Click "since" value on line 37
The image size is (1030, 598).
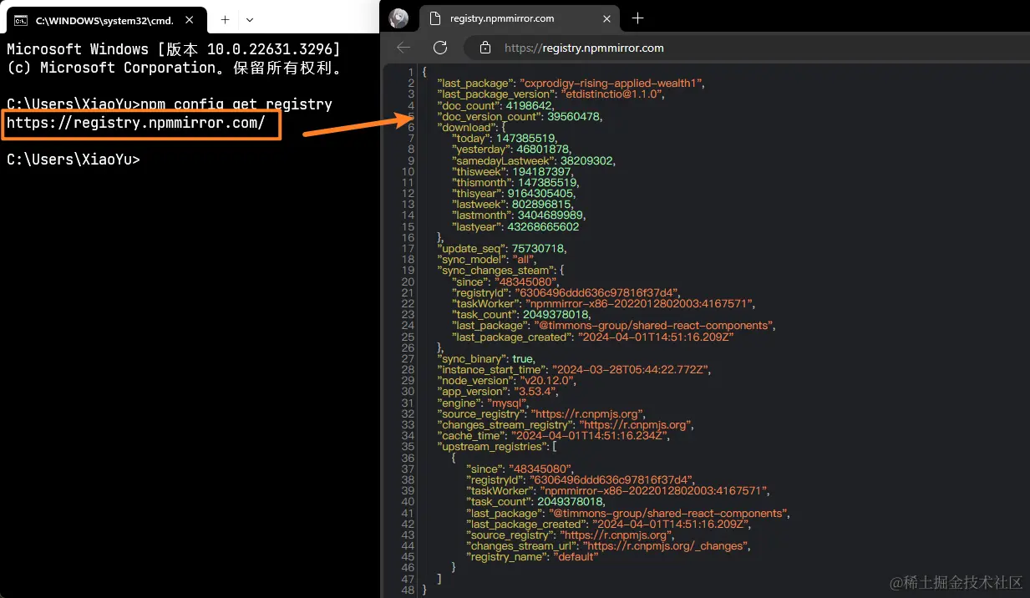point(540,469)
